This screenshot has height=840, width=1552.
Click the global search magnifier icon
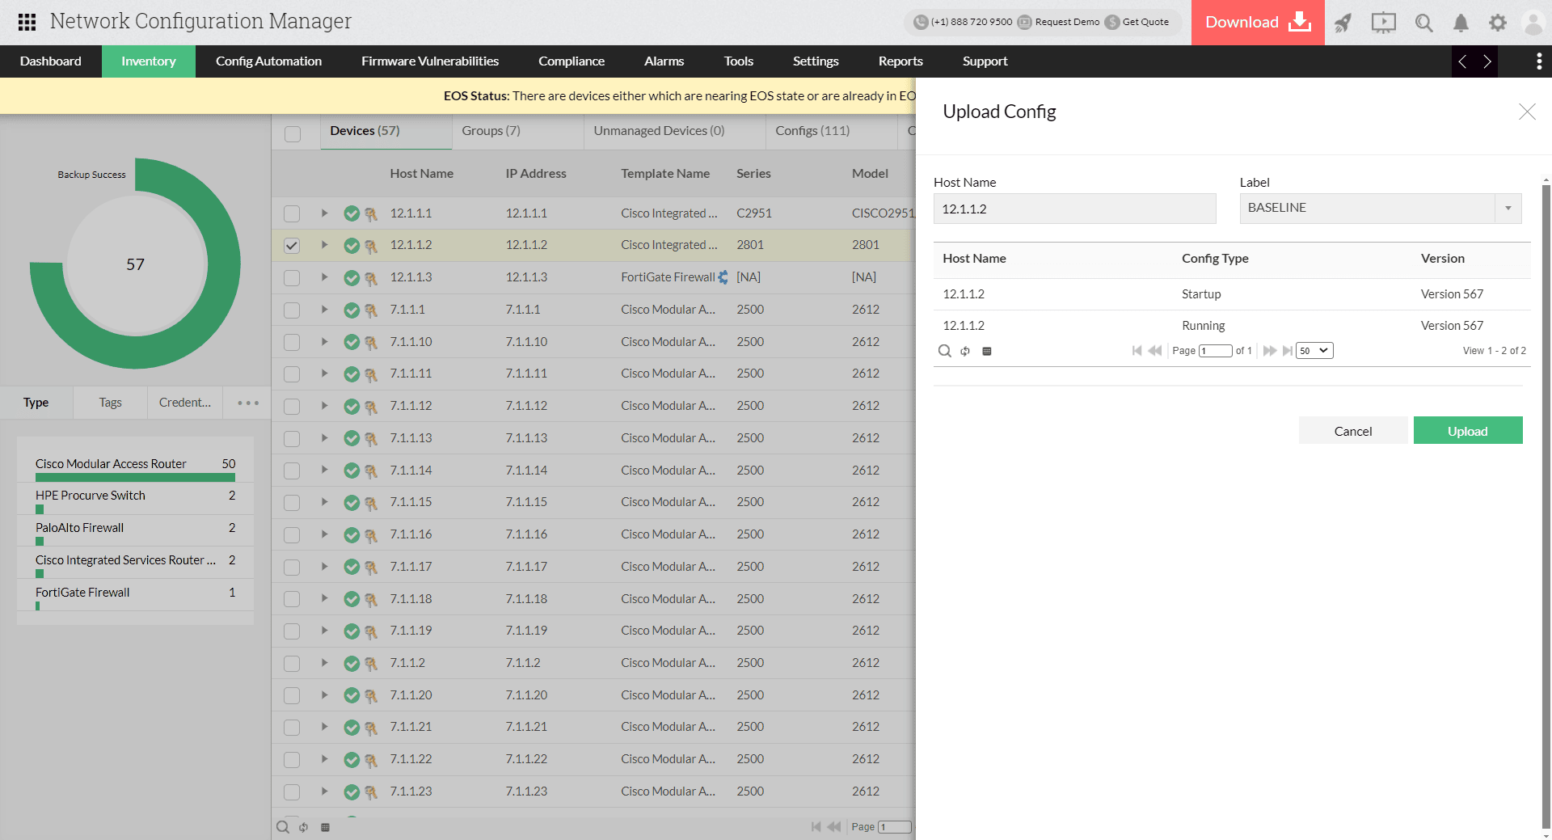click(x=1423, y=23)
